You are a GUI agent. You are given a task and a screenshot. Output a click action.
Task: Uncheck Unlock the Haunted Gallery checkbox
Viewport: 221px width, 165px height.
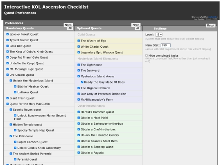79,135
